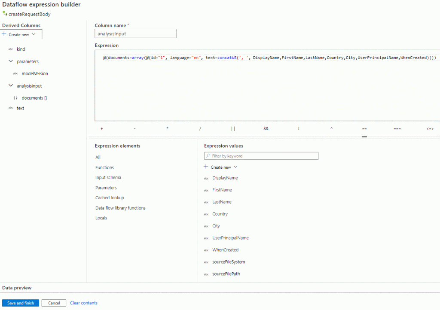Insert UserPrincipalName expression value
The height and width of the screenshot is (310, 440).
pyautogui.click(x=230, y=238)
